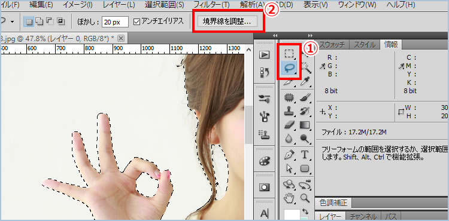Select the Pen tool
Screen dimensions: 449x221
289,155
